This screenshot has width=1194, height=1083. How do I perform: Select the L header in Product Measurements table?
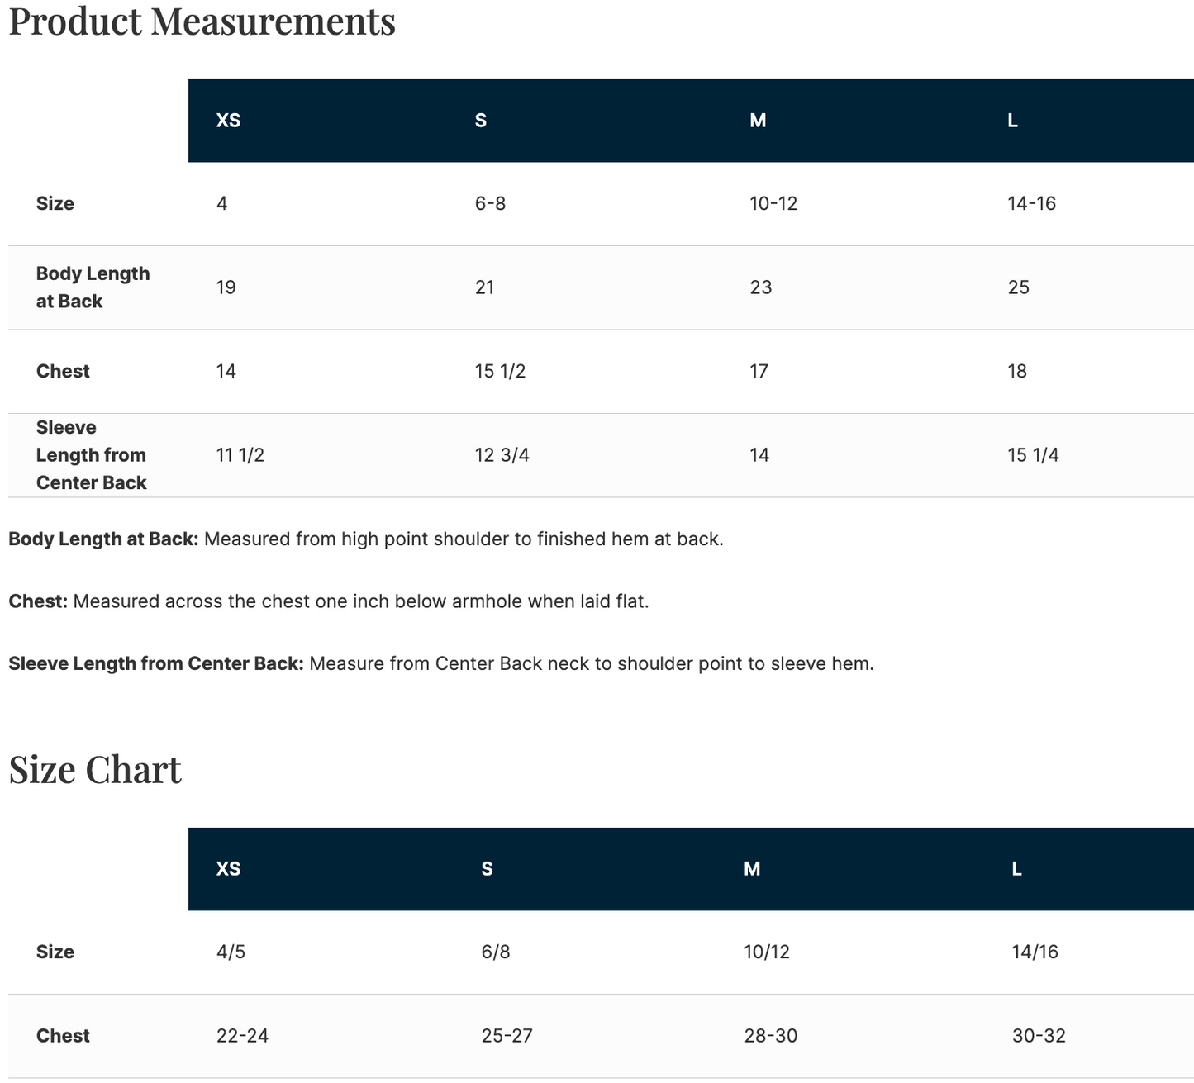click(1012, 121)
